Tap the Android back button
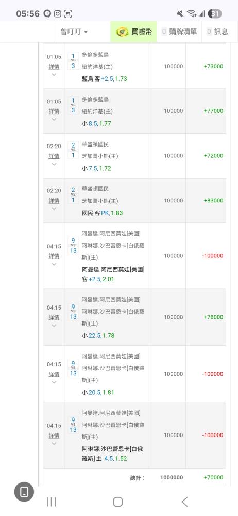 [185, 502]
